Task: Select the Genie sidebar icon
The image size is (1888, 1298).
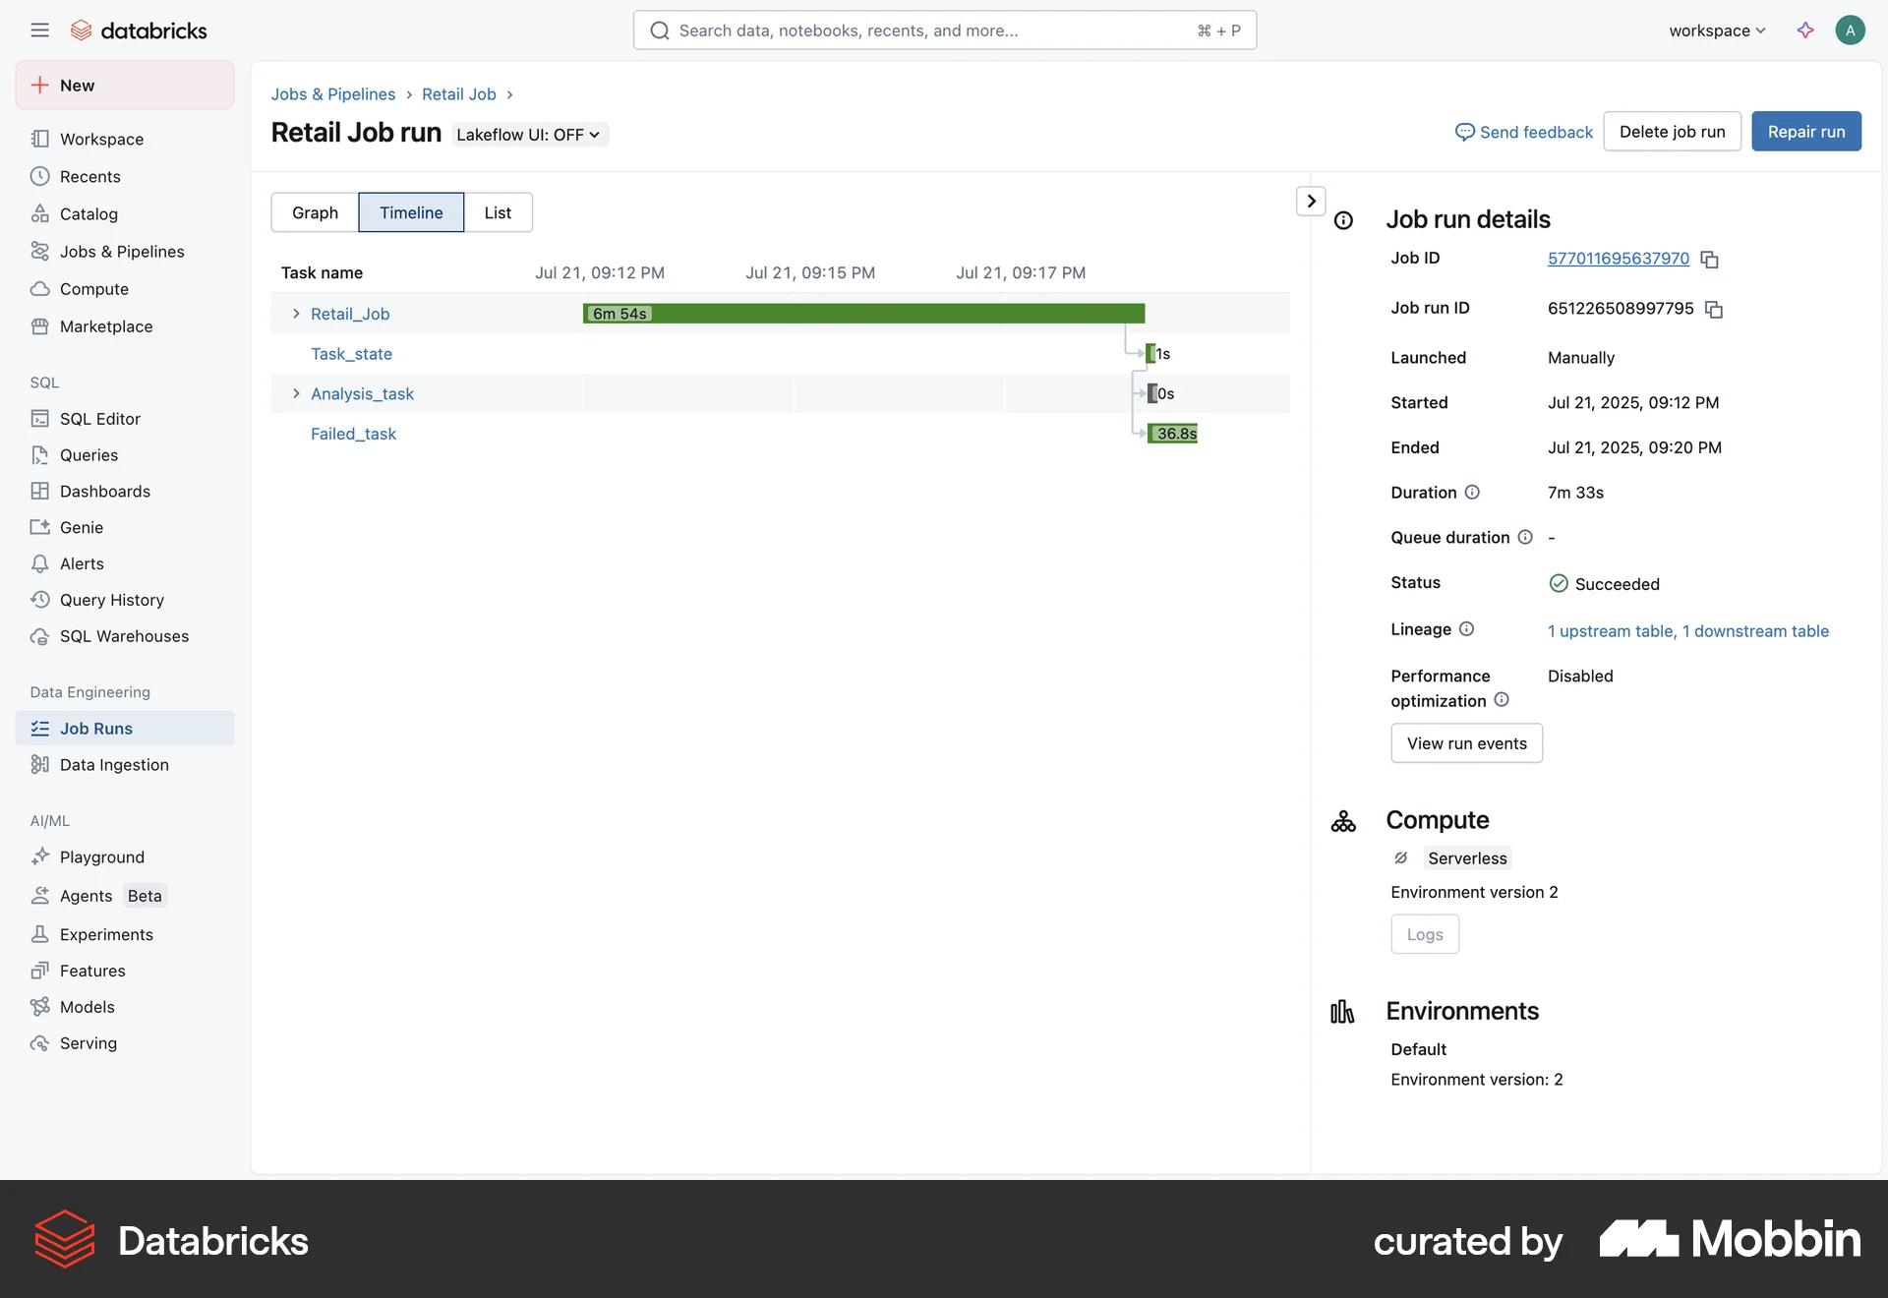Action: pyautogui.click(x=40, y=527)
